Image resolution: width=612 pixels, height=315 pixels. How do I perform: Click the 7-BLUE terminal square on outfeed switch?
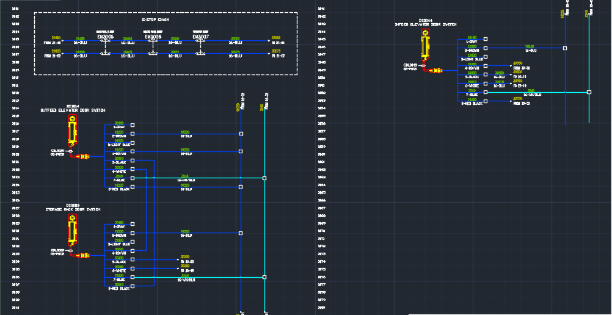pyautogui.click(x=133, y=178)
